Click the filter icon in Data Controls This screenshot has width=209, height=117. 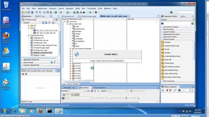(x=55, y=62)
